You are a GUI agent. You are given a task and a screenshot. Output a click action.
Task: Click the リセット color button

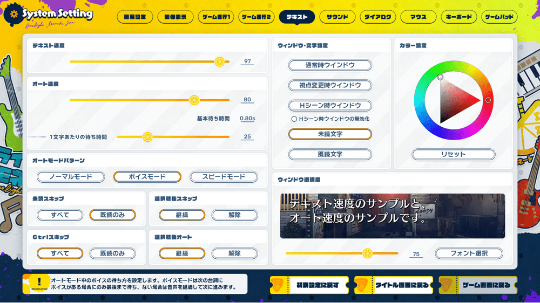453,154
